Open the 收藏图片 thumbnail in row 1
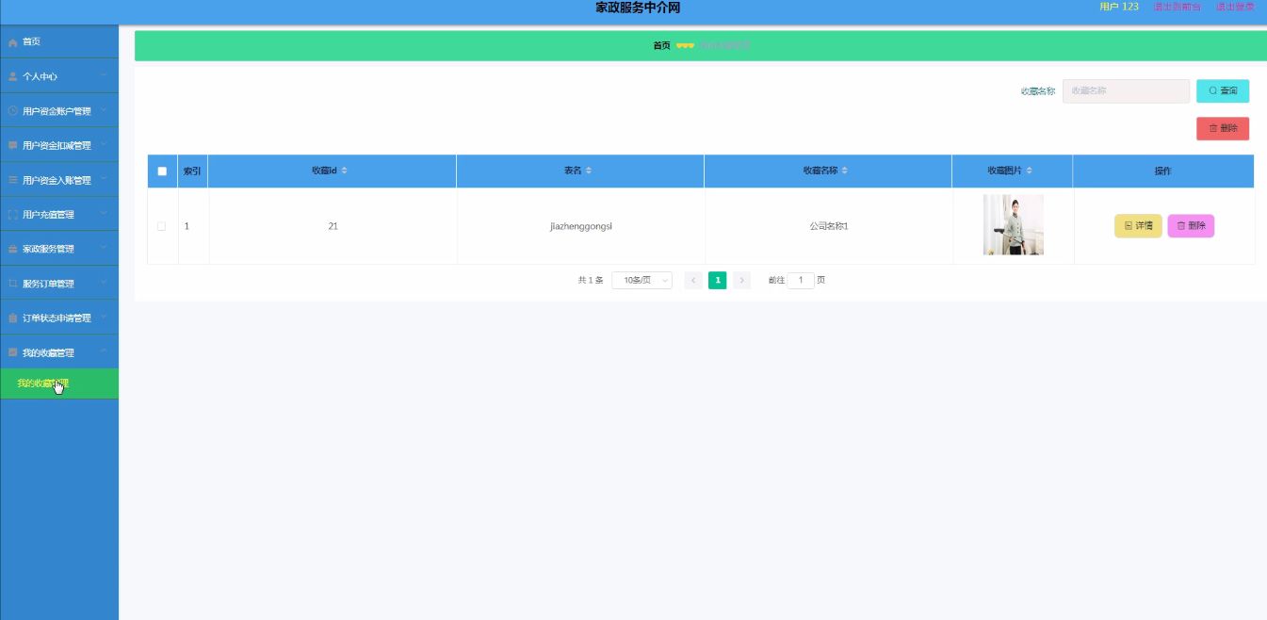1267x620 pixels. (x=1013, y=225)
